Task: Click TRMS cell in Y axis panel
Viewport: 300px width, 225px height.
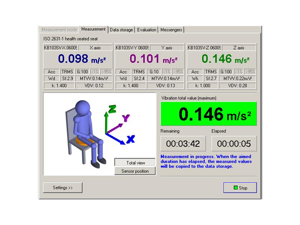Action: pos(139,72)
